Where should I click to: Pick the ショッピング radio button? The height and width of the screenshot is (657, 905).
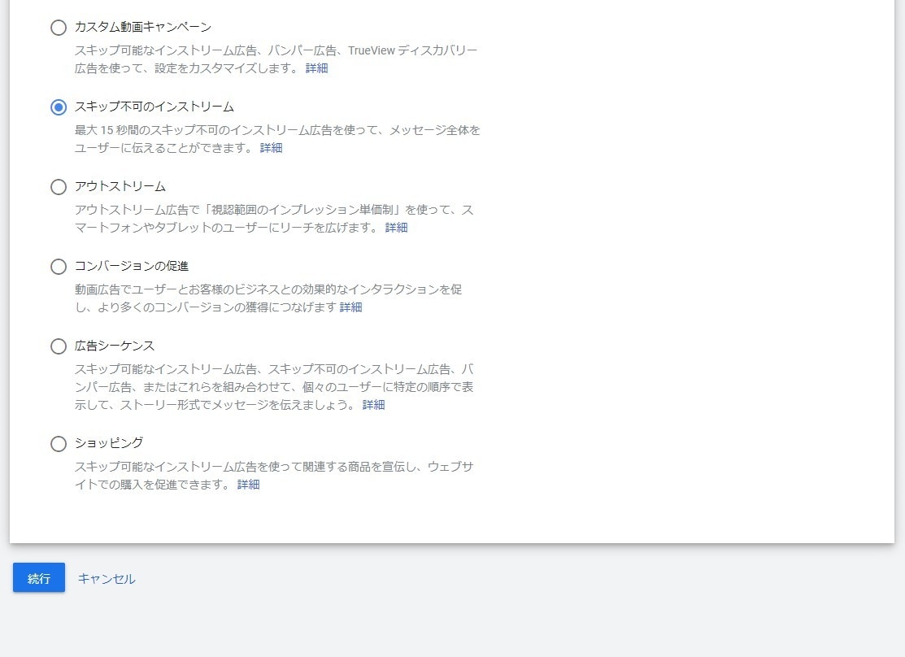tap(59, 443)
